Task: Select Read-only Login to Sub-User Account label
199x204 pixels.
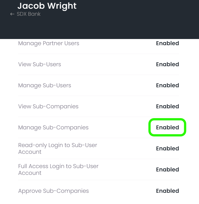Action: (57, 148)
